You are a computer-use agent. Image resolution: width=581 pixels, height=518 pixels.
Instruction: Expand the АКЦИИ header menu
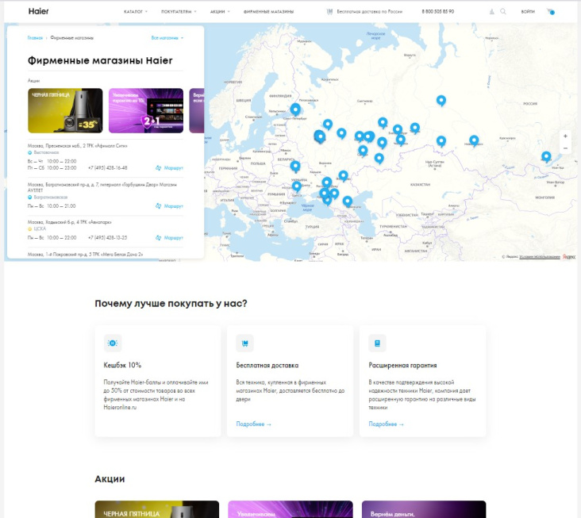[x=220, y=11]
